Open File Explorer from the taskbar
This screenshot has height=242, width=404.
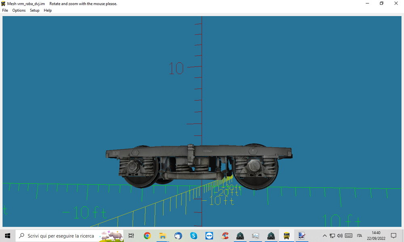pos(162,236)
